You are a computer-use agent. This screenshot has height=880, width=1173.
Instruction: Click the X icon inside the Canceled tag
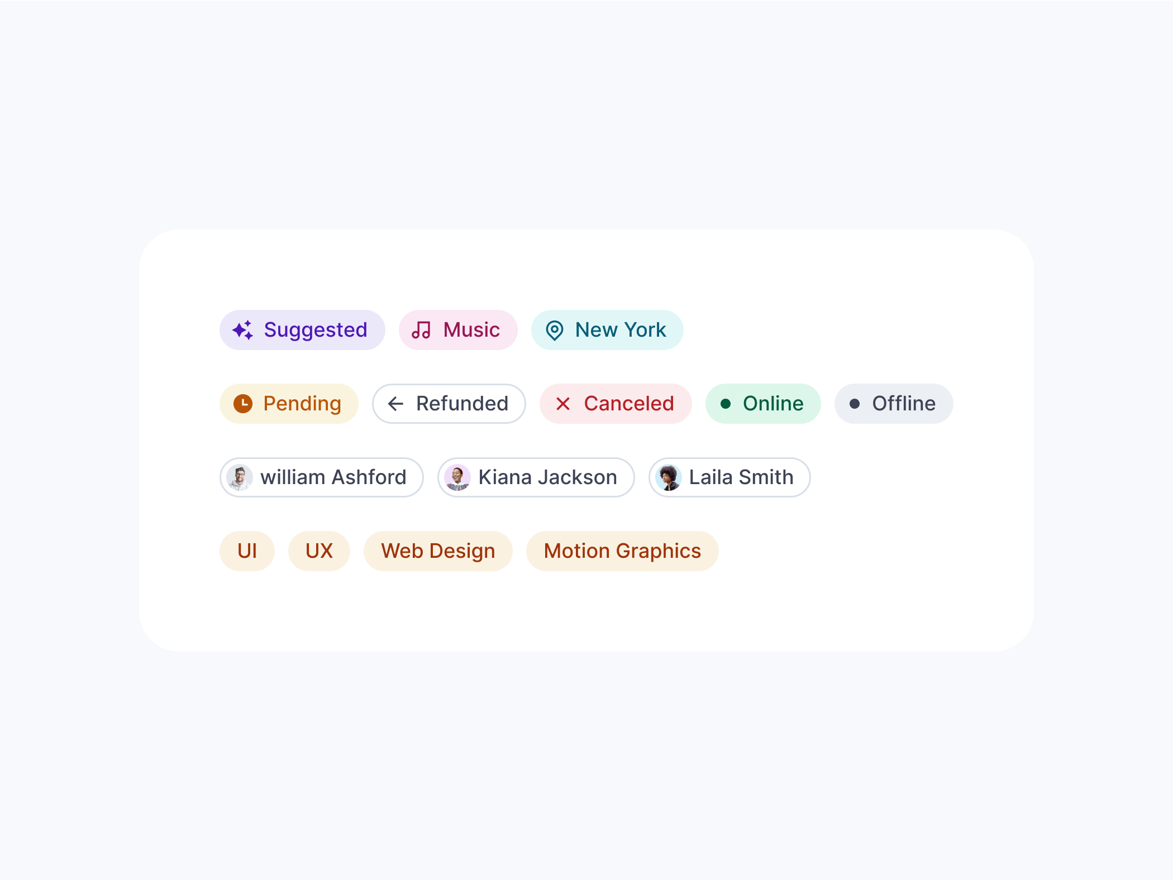pyautogui.click(x=564, y=403)
